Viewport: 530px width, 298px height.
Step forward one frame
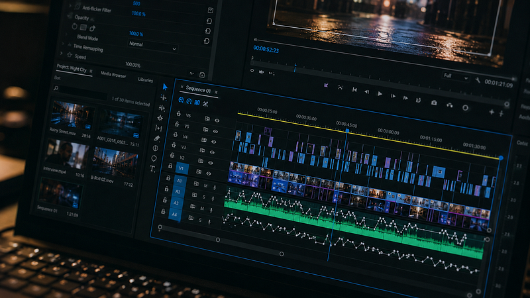(x=393, y=96)
